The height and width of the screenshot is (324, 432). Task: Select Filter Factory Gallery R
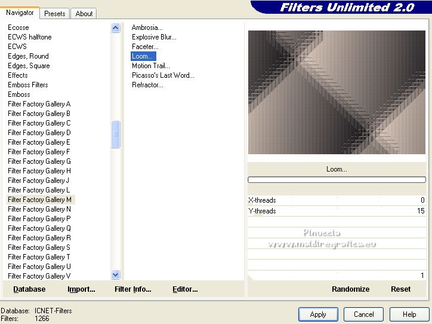[39, 238]
